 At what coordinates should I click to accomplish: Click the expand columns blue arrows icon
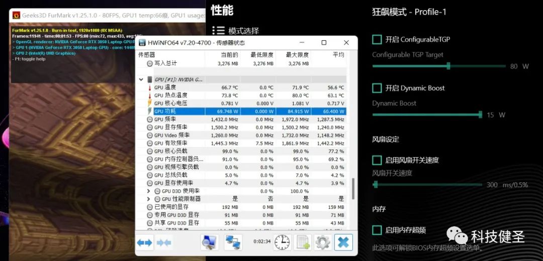(x=145, y=242)
